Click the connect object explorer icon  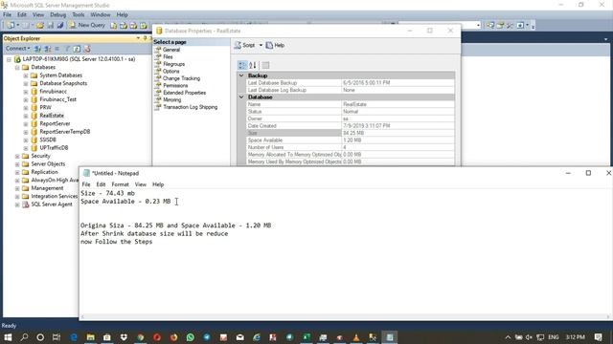[x=37, y=49]
